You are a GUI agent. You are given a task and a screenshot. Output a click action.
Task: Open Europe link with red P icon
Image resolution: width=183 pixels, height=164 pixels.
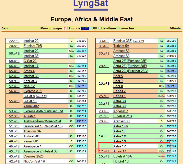[x=58, y=28]
